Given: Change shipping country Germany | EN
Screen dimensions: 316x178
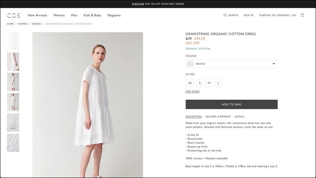Looking at the screenshot, I should tap(277, 15).
